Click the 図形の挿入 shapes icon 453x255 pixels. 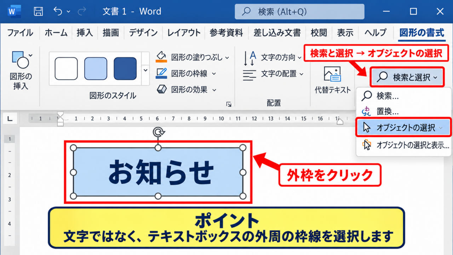pyautogui.click(x=21, y=59)
